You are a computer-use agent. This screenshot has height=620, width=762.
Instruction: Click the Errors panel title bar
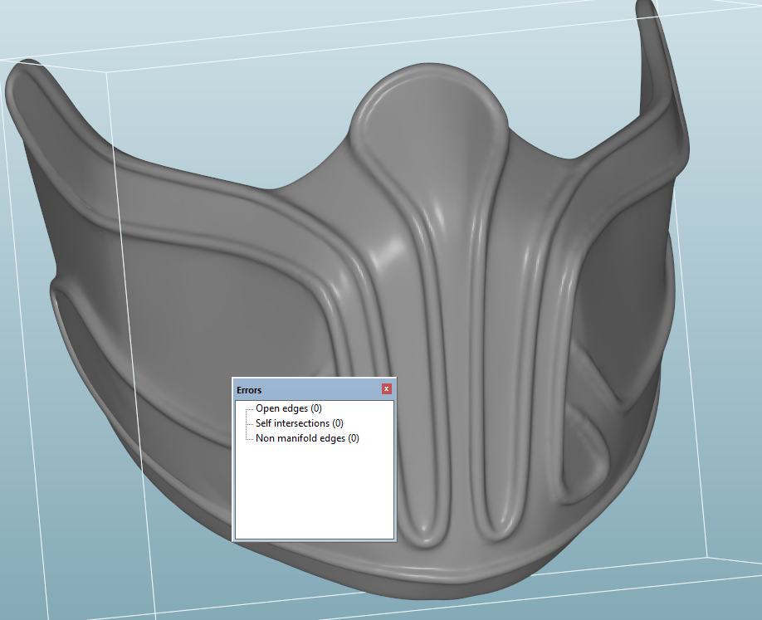pyautogui.click(x=314, y=389)
